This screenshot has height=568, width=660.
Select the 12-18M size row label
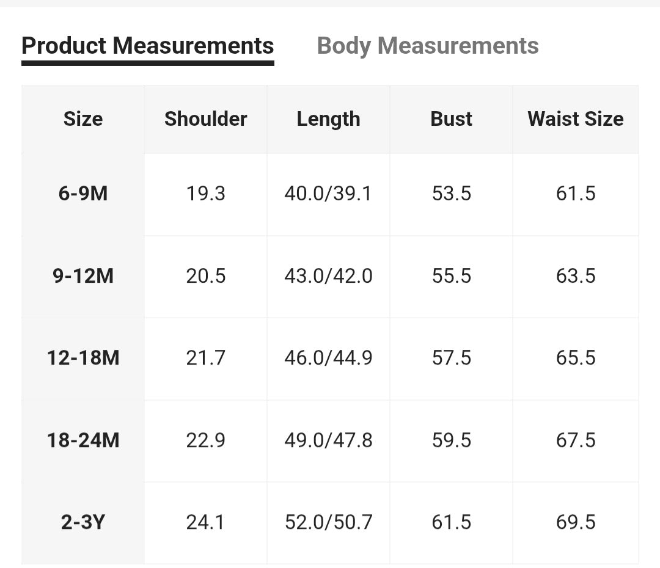click(83, 358)
